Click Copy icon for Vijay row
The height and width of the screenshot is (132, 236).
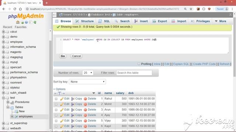click(x=73, y=121)
